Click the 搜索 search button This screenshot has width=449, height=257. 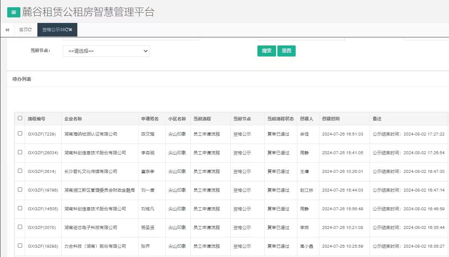pyautogui.click(x=266, y=51)
